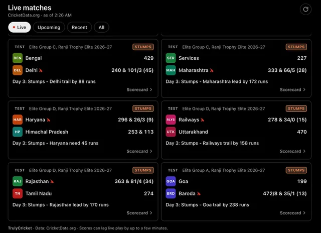Switch to the Recent tab
This screenshot has width=321, height=233.
point(79,27)
